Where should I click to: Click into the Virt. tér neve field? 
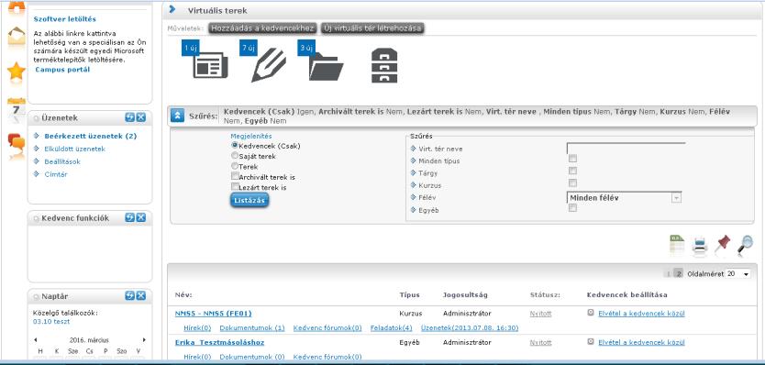pos(626,148)
